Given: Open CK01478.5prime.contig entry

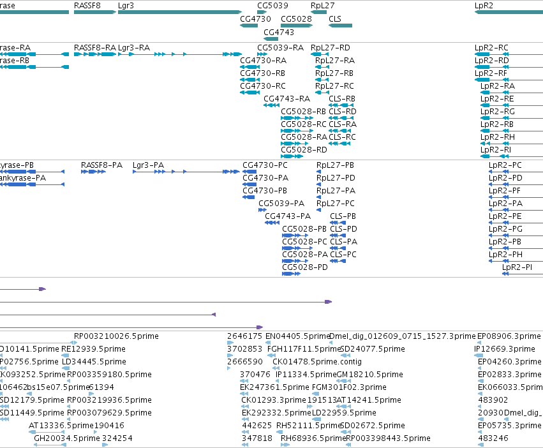Looking at the screenshot, I should (x=317, y=362).
